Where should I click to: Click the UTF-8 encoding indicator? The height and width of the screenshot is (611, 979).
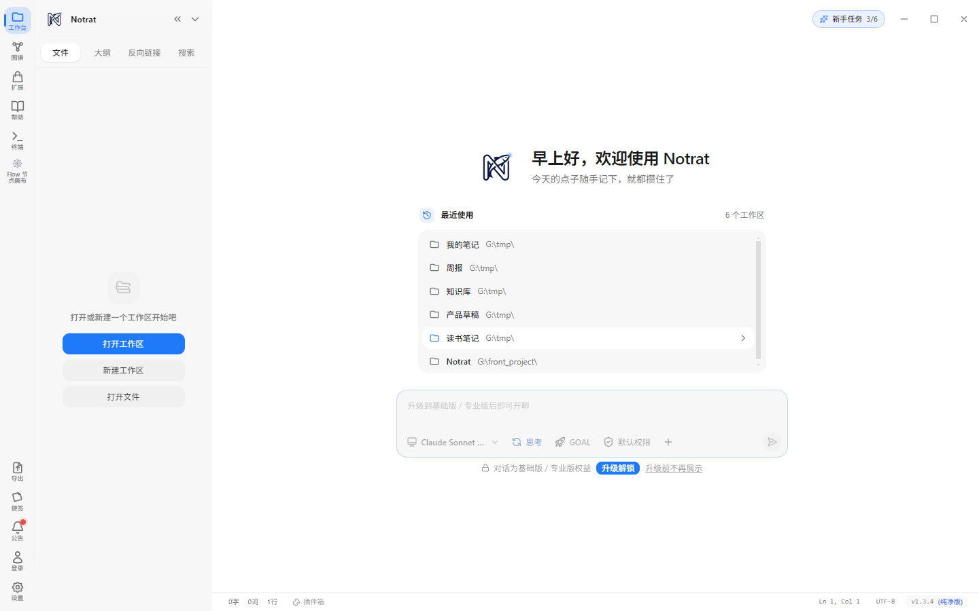coord(885,601)
